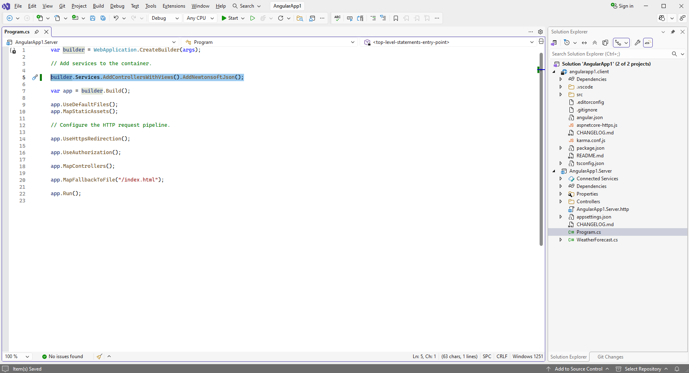Switch to the Git Changes tab
This screenshot has height=373, width=689.
coord(610,357)
